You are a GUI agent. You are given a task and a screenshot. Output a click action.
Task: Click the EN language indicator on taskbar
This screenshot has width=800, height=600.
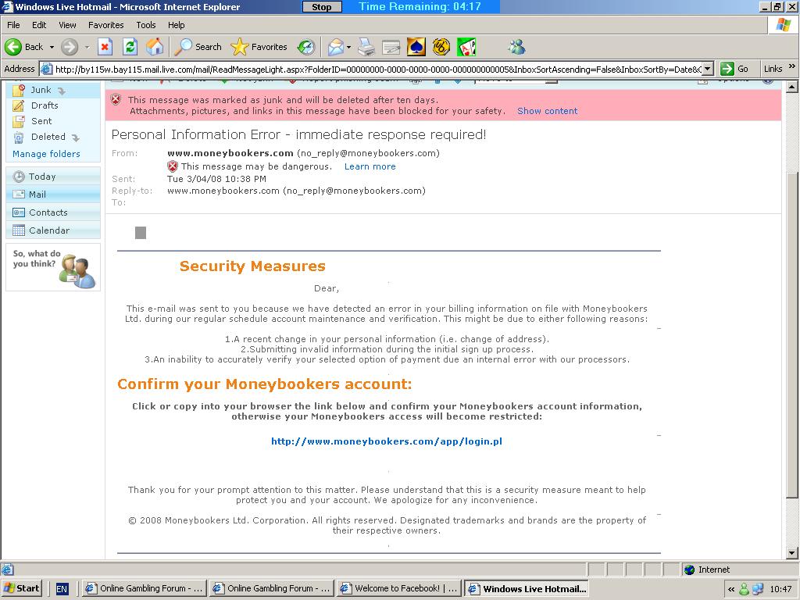[62, 589]
